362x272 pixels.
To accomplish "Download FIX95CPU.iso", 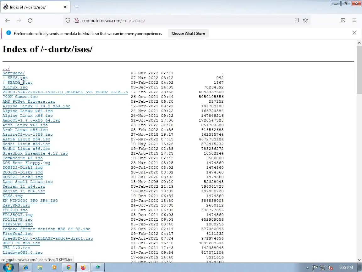I will tap(18, 224).
